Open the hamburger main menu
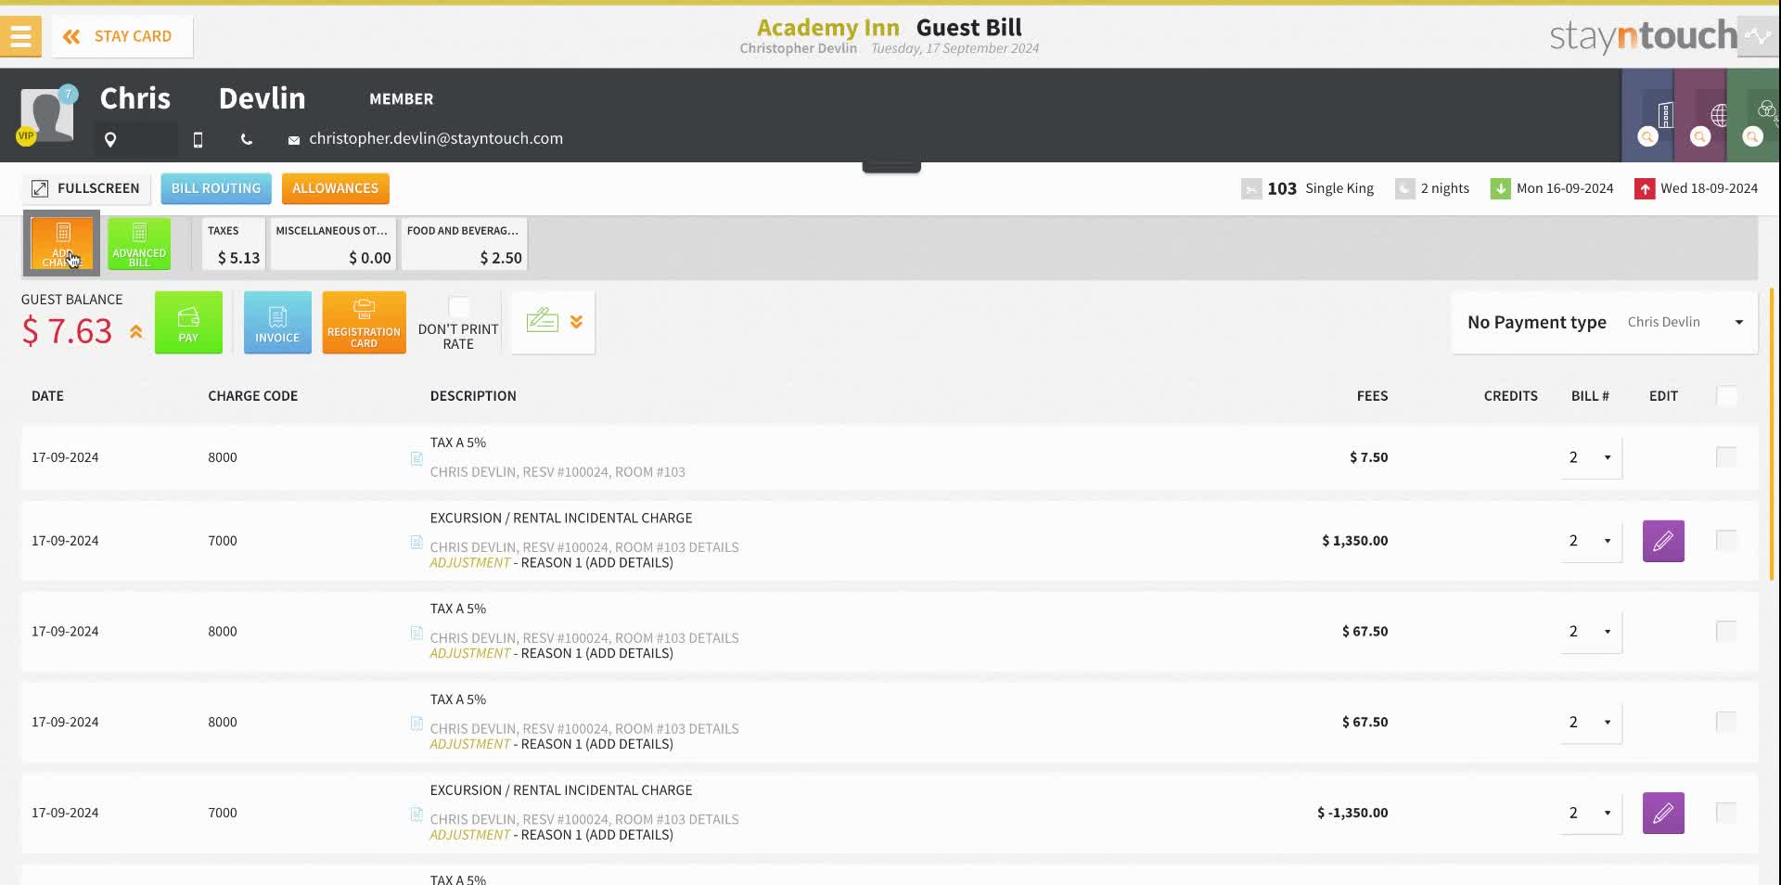The image size is (1781, 885). tap(20, 36)
